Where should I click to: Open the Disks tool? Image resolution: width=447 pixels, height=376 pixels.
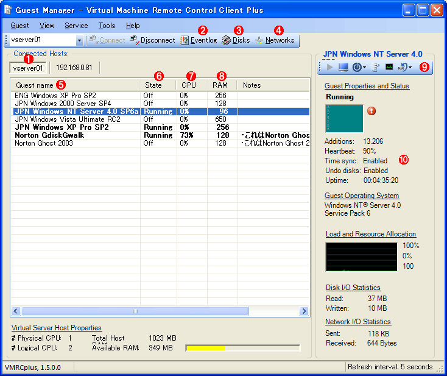pyautogui.click(x=236, y=40)
